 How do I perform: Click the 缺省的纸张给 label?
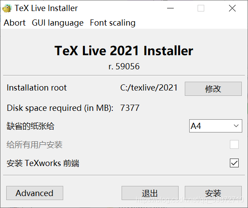coord(31,126)
